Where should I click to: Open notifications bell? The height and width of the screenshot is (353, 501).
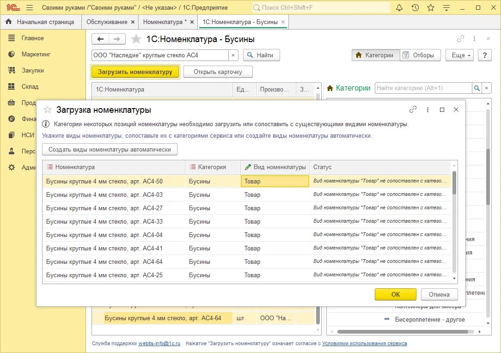pyautogui.click(x=399, y=8)
